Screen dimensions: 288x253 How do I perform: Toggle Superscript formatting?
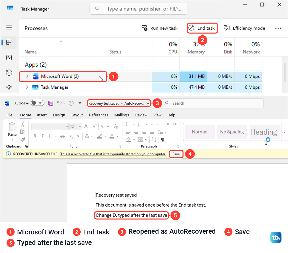tap(79, 136)
